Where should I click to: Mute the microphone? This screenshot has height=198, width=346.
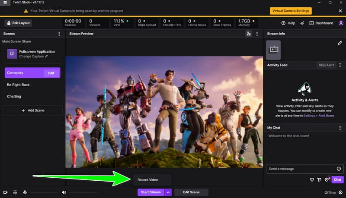coord(25,192)
